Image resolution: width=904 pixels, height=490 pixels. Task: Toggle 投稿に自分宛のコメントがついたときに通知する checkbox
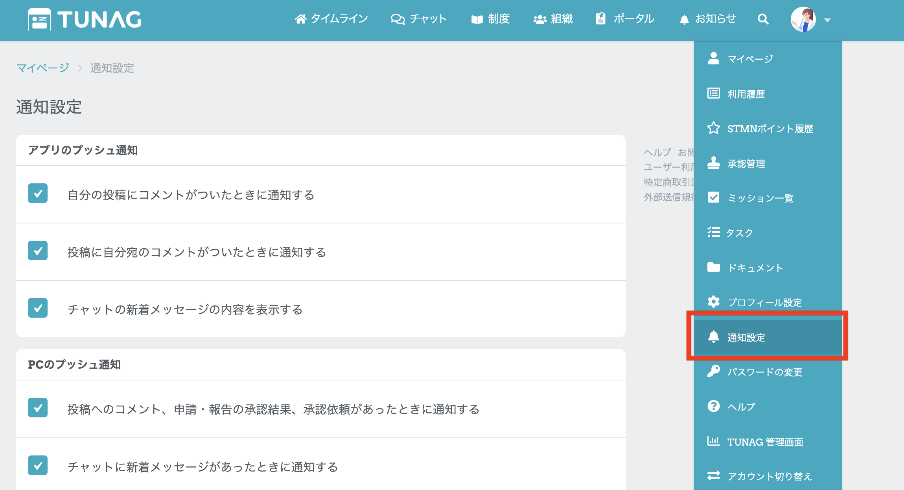point(38,250)
